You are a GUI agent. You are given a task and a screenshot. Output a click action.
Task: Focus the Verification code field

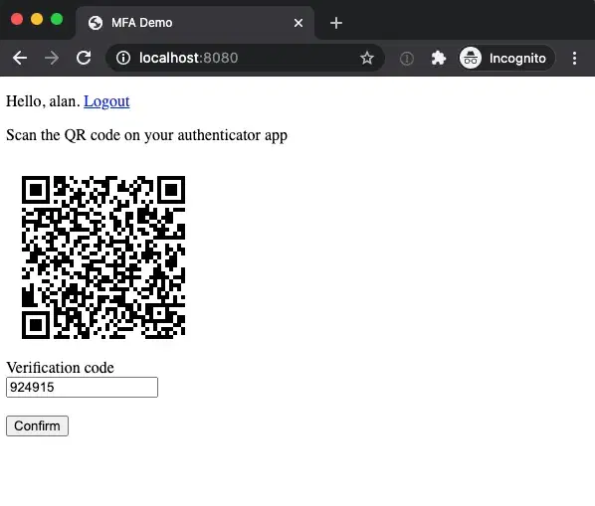click(82, 387)
